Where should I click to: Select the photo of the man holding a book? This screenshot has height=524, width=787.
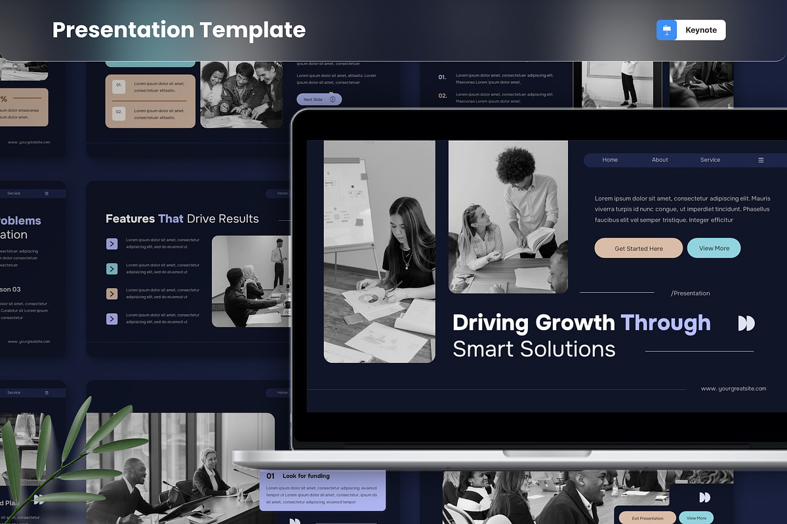pyautogui.click(x=508, y=217)
